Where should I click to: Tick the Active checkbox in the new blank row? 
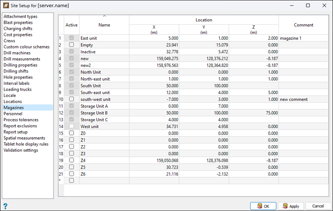click(x=71, y=181)
